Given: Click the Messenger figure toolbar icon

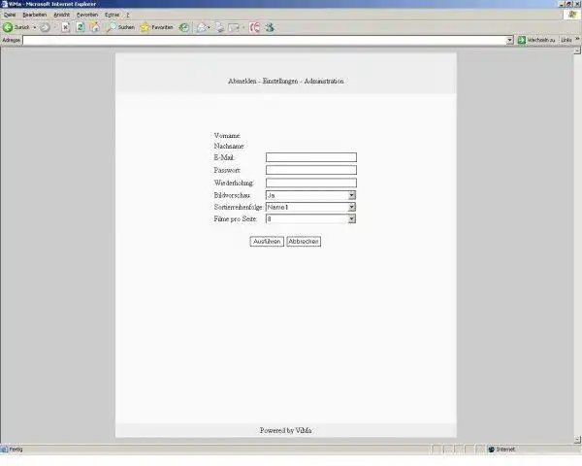Looking at the screenshot, I should click(x=270, y=27).
